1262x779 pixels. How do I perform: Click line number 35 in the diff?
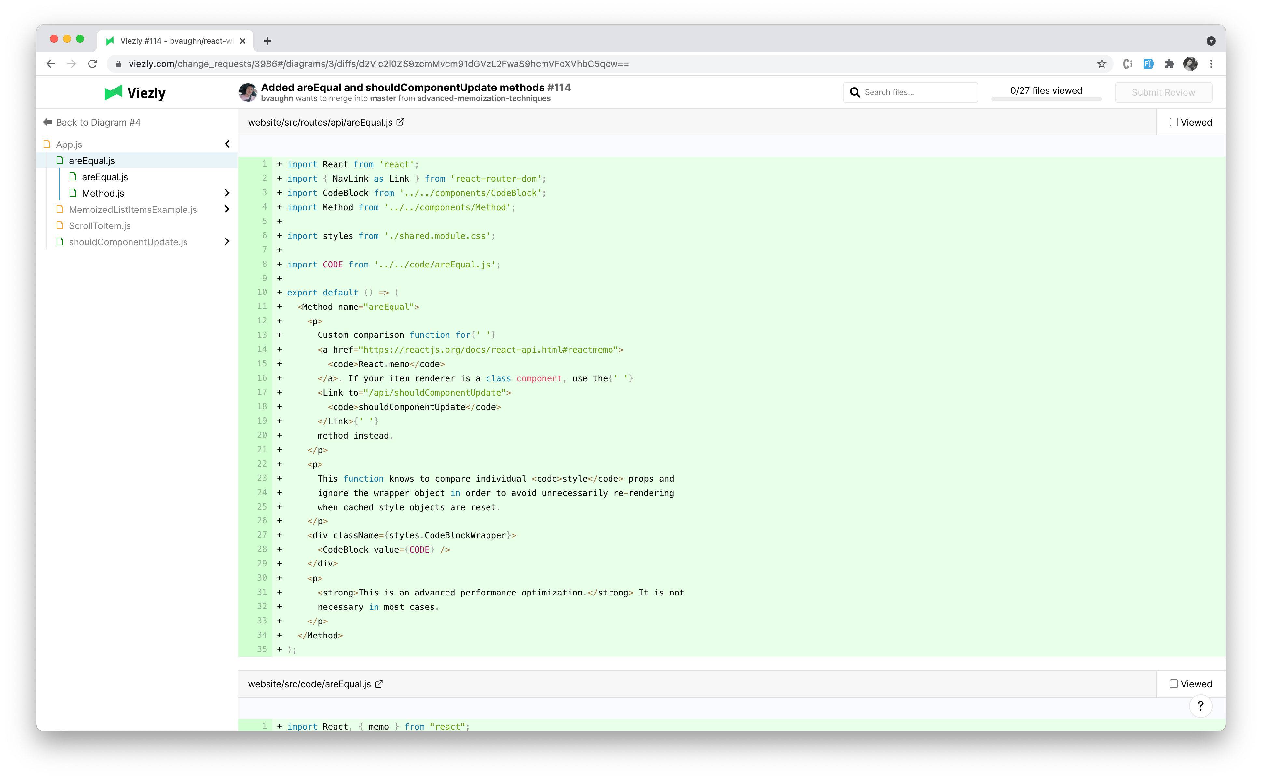pos(262,649)
